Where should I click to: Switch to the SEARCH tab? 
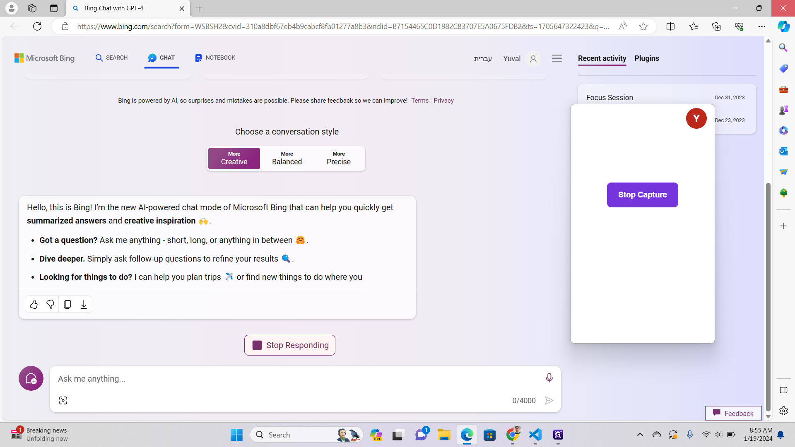[x=111, y=58]
